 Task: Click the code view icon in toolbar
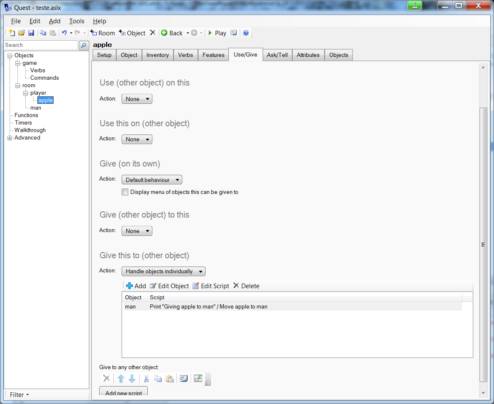234,33
